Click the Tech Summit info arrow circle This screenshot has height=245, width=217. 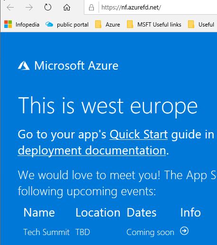(184, 231)
